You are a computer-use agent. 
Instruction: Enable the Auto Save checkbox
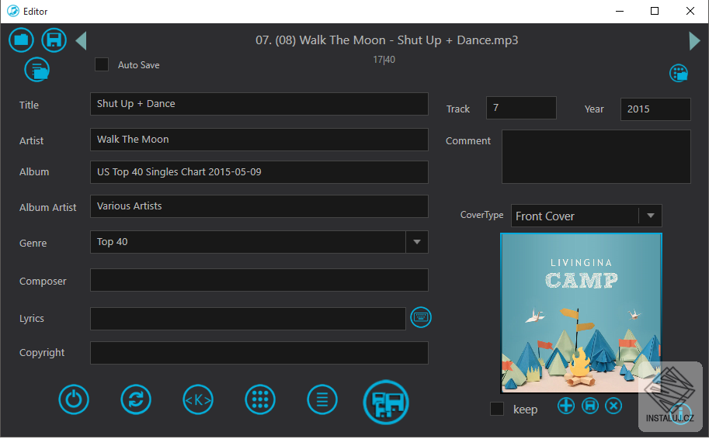pyautogui.click(x=102, y=64)
